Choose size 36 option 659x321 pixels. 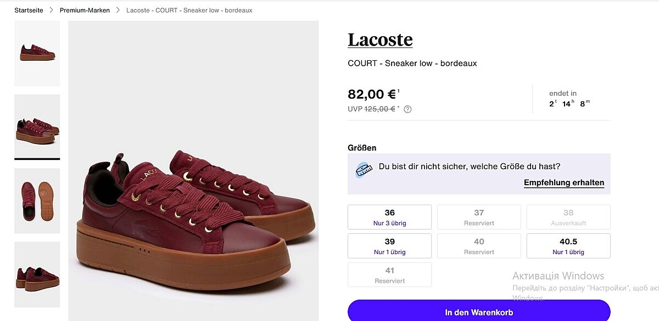(389, 217)
